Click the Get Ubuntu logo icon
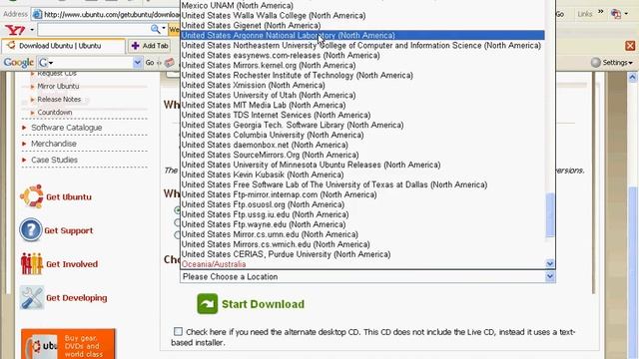 pyautogui.click(x=32, y=196)
